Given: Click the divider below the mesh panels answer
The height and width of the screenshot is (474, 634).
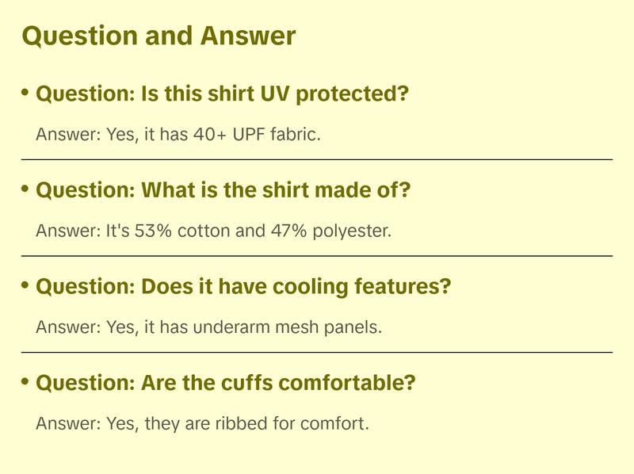Looking at the screenshot, I should (x=317, y=352).
